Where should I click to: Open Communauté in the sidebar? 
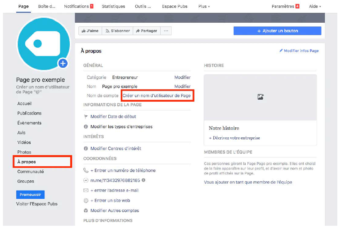30,172
